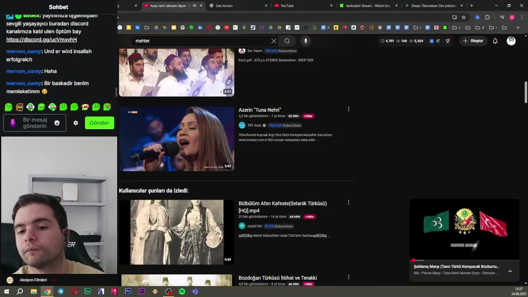
Task: Pick the crying heart-eyes green emote
Action: [107, 107]
